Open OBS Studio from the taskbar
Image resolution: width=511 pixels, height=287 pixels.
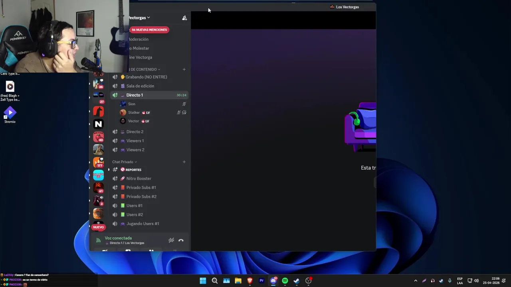[x=309, y=281]
